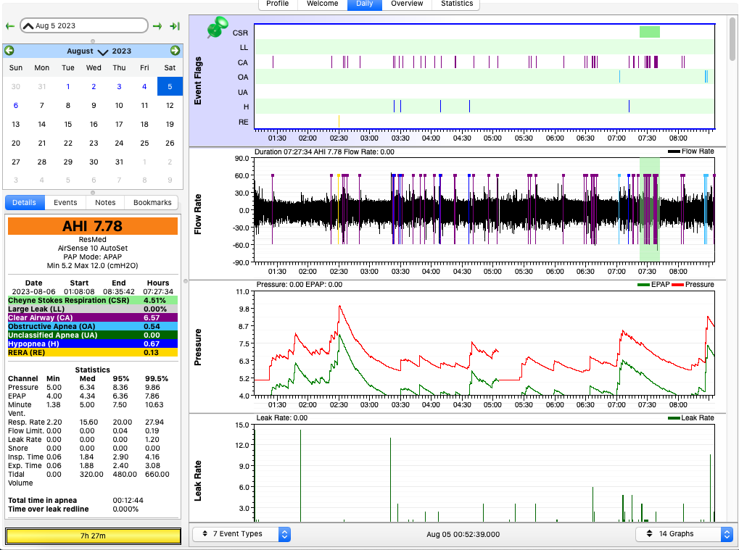Switch to the Statistics tab

point(457,4)
